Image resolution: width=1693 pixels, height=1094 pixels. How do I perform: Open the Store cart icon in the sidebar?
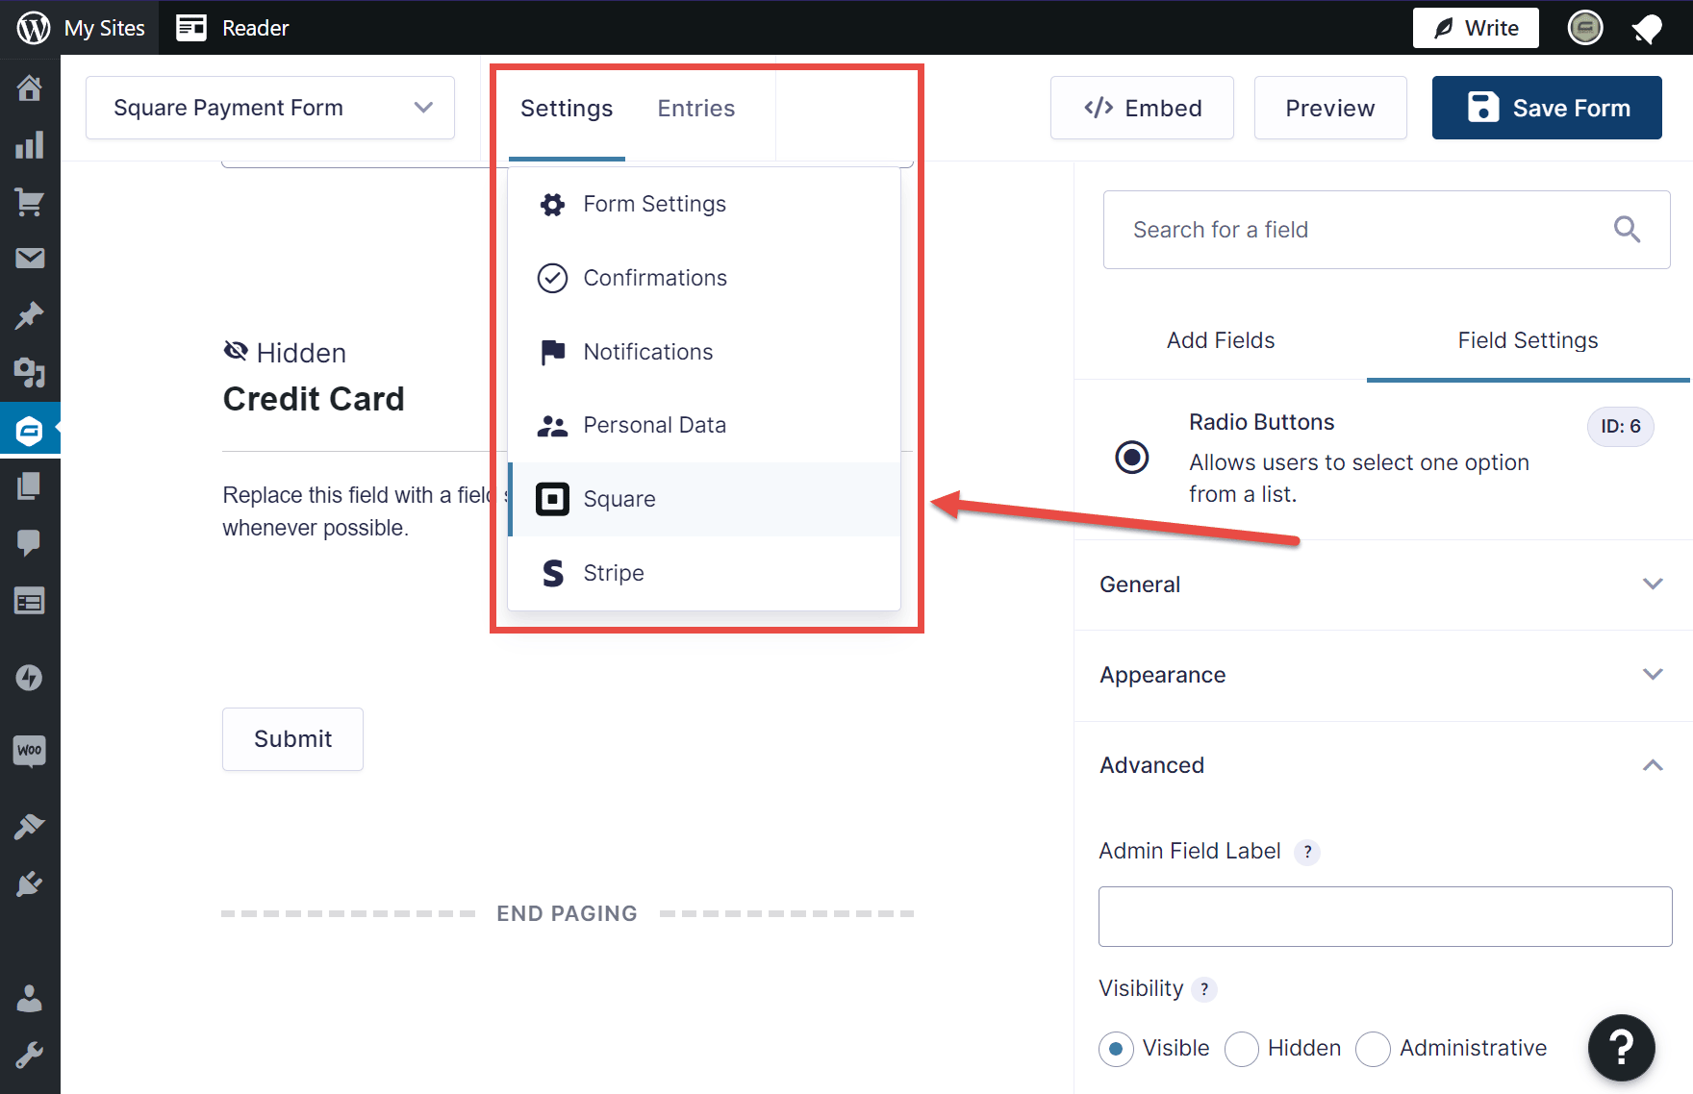(30, 202)
